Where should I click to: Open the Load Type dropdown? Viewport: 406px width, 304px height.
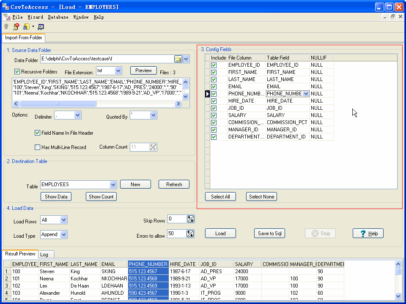coord(63,234)
